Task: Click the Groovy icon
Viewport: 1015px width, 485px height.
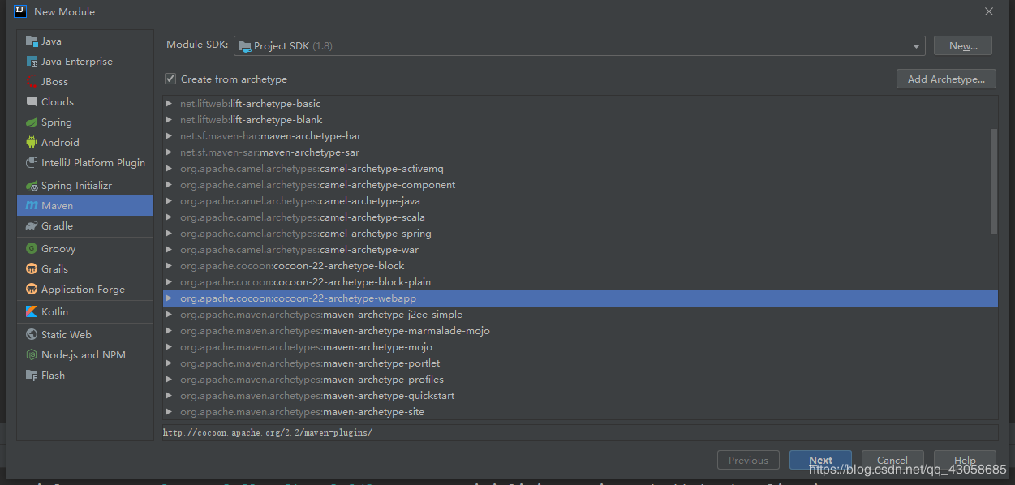Action: [x=32, y=249]
